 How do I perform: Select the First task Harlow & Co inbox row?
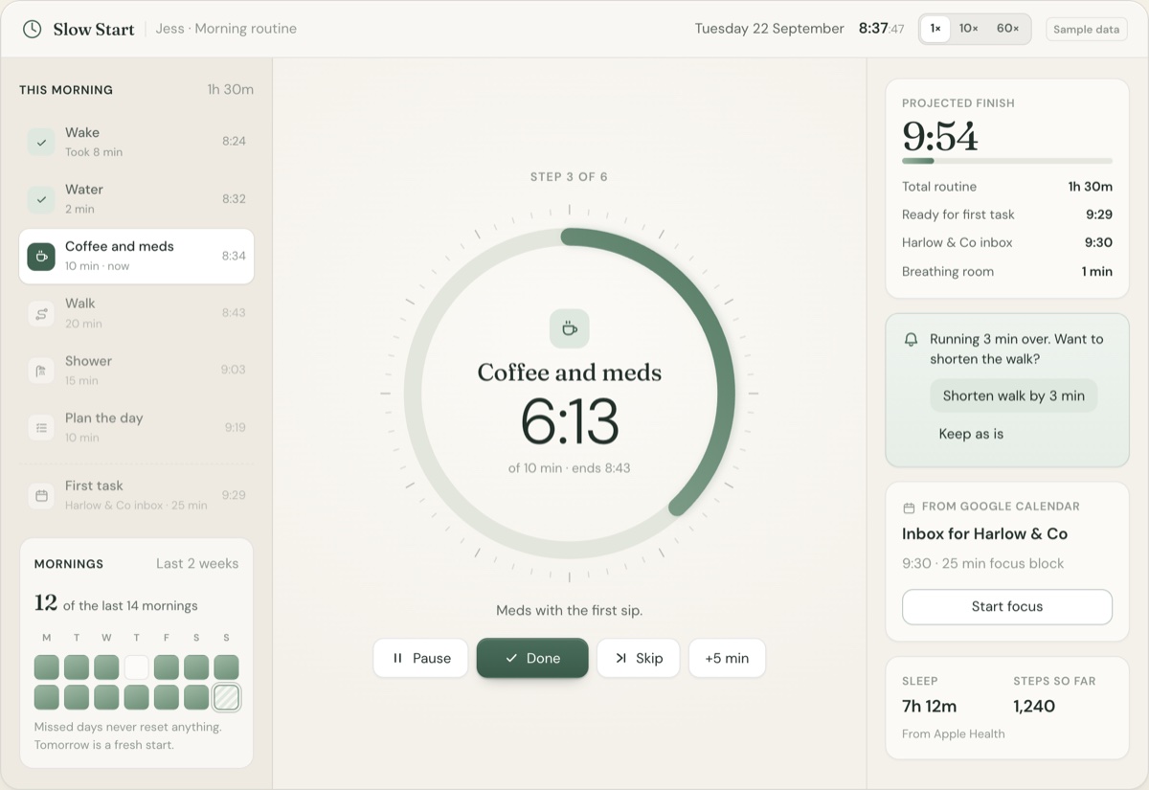point(137,495)
